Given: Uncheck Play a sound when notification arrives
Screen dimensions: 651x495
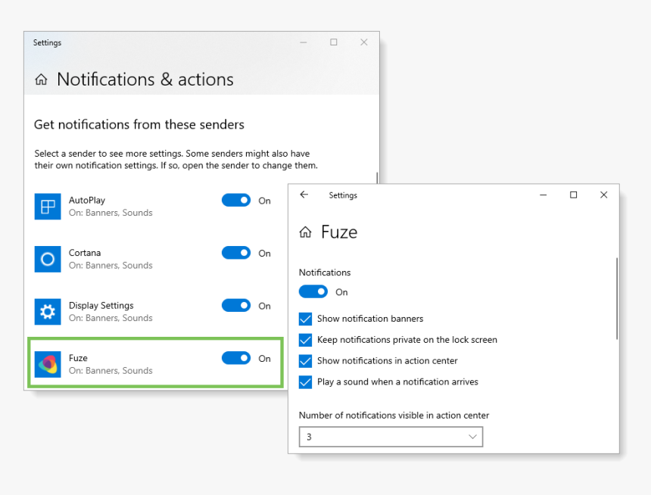Looking at the screenshot, I should (x=306, y=382).
